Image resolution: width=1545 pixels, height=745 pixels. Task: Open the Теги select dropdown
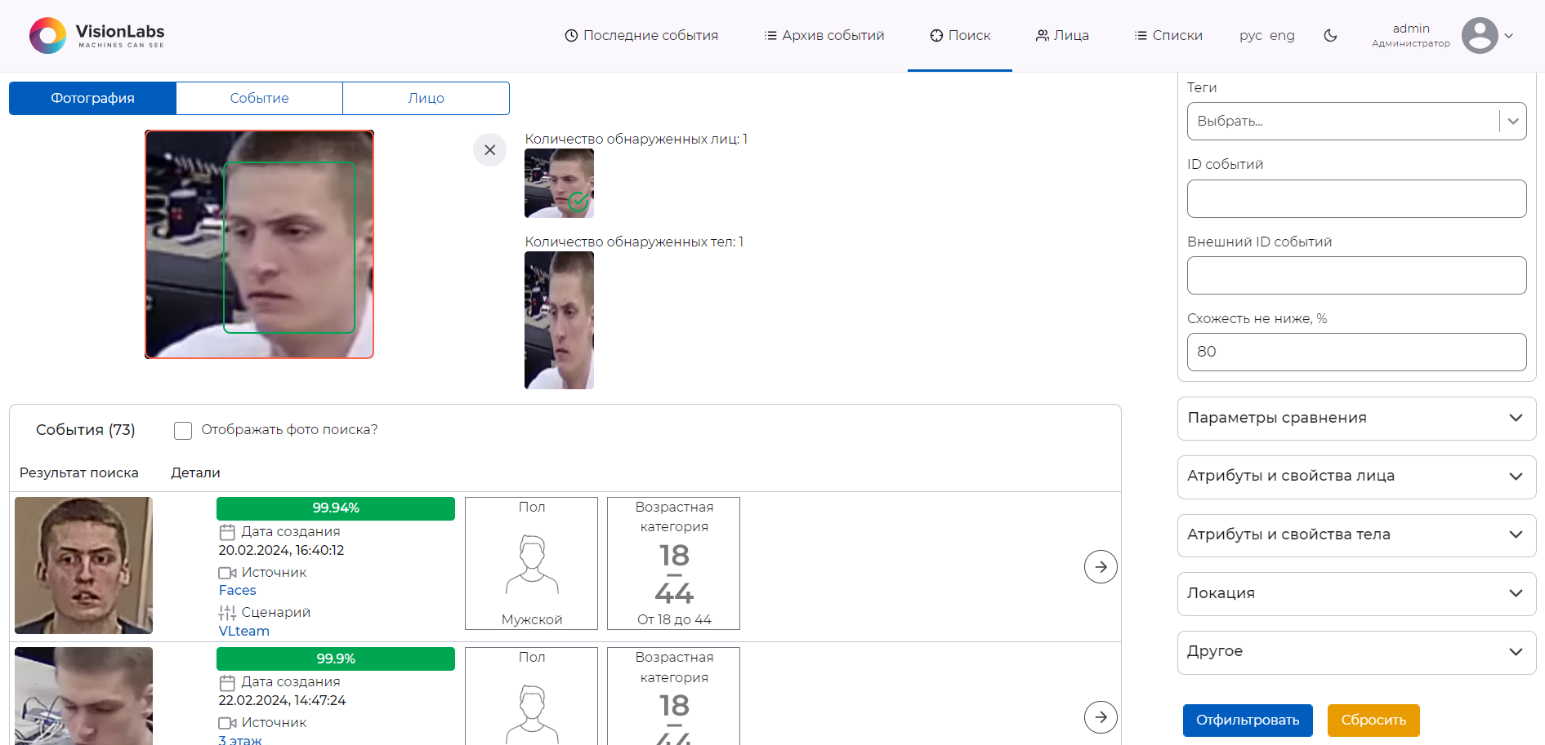click(1356, 122)
